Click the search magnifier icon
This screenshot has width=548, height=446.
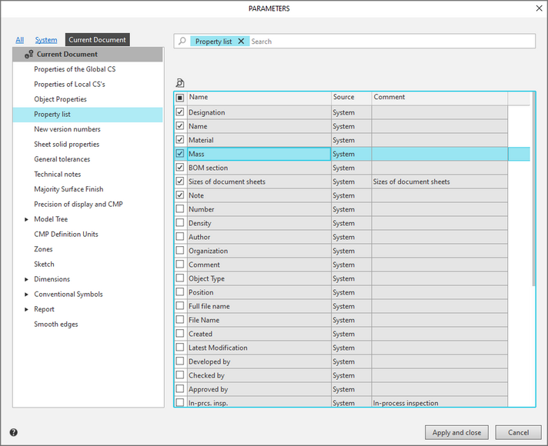[182, 42]
